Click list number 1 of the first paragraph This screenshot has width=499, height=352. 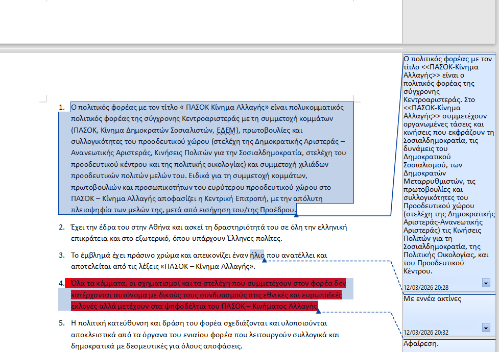(61, 107)
